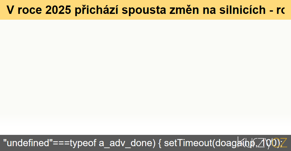The width and height of the screenshot is (291, 151).
Task: Click the empty banner content area
Action: pyautogui.click(x=145, y=77)
